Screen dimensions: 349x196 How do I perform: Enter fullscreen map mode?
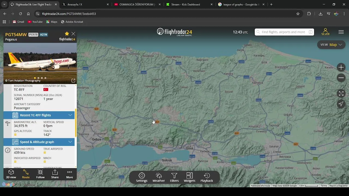click(x=341, y=93)
